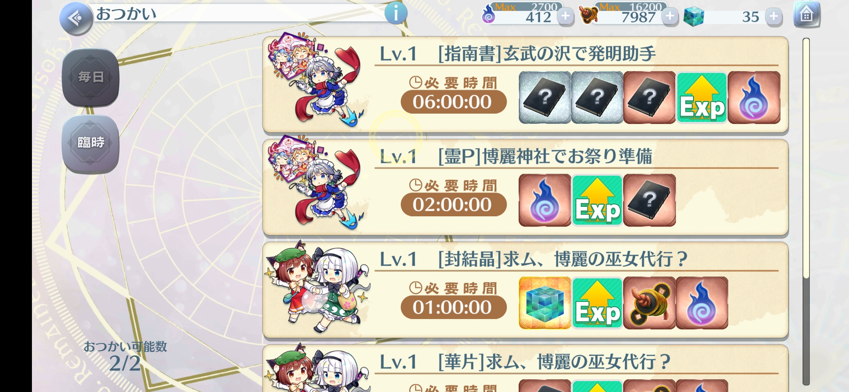Click the errand list scrollbar
This screenshot has width=849, height=392.
pos(806,211)
